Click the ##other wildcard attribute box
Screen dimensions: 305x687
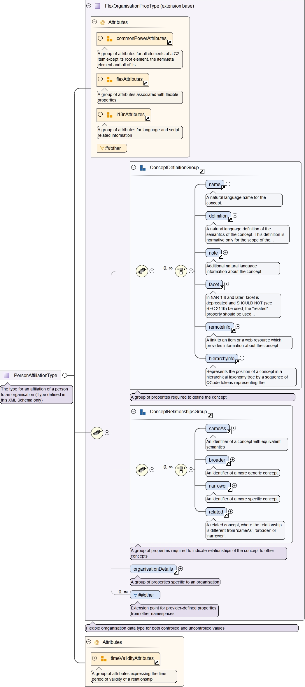[112, 148]
